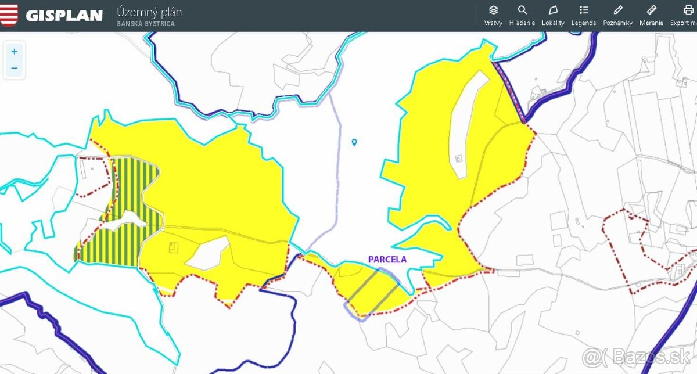Click the PARCELA label on the map
This screenshot has width=697, height=374.
pos(387,260)
